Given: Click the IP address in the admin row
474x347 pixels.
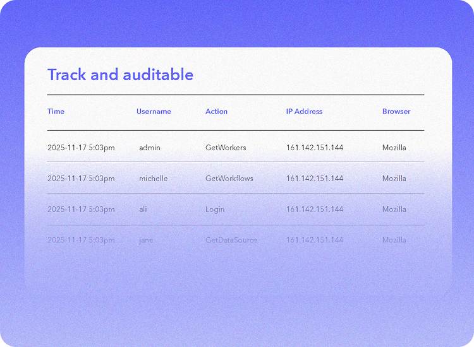Looking at the screenshot, I should [x=315, y=148].
